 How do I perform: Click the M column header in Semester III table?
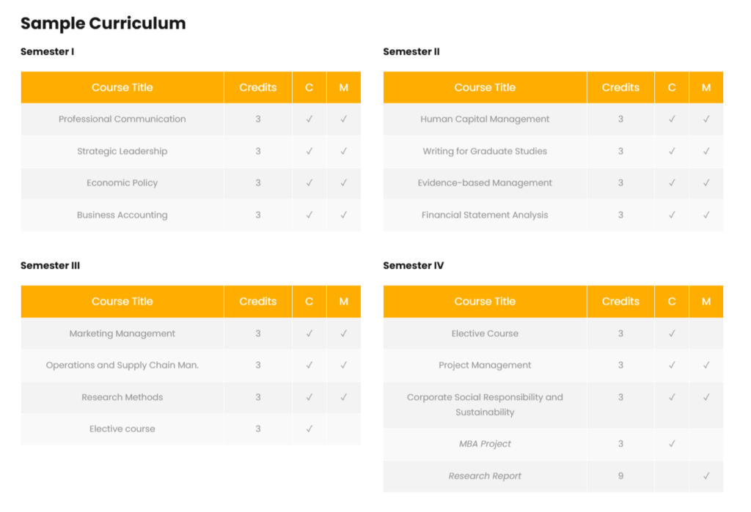pyautogui.click(x=343, y=302)
